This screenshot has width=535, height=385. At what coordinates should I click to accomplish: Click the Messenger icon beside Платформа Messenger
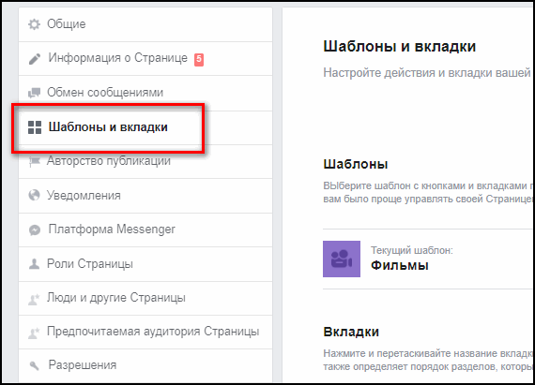(35, 230)
